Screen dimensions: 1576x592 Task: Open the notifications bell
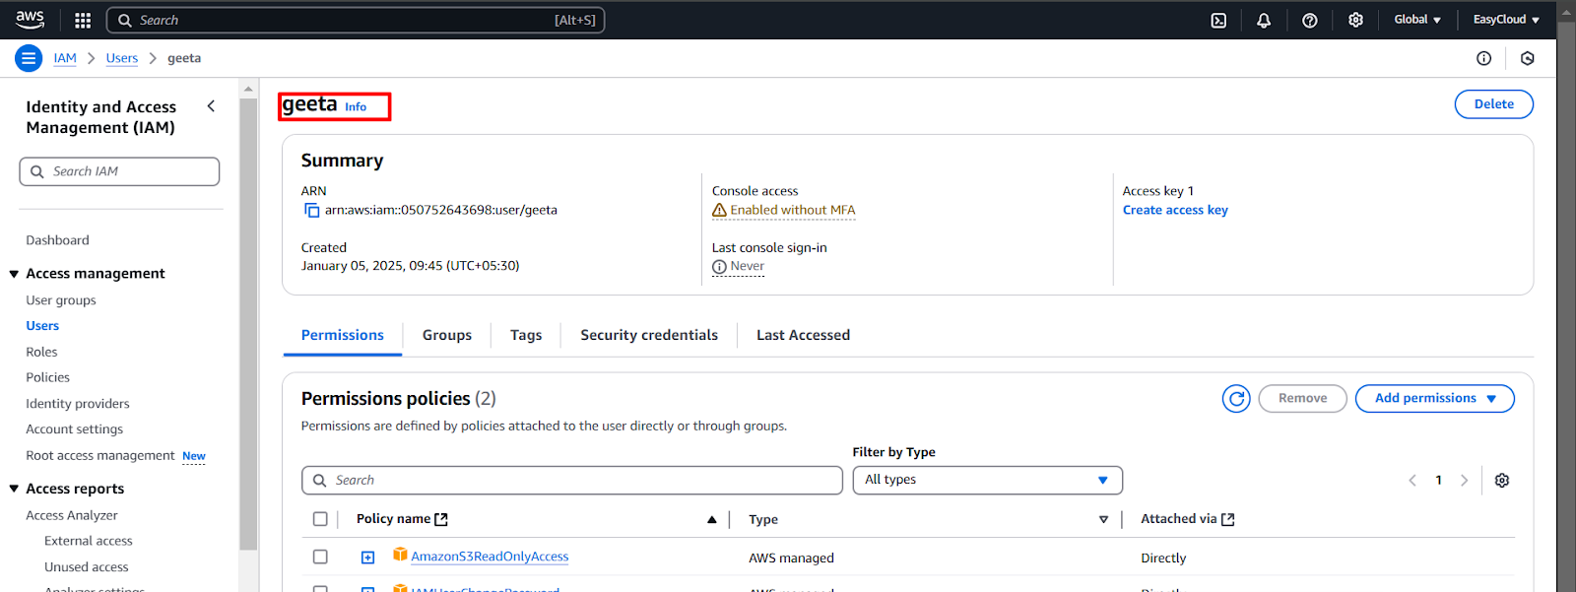point(1264,20)
